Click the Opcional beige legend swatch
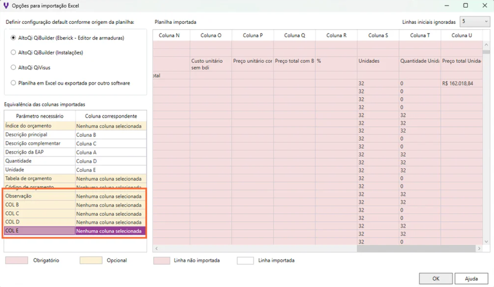Viewport: 494px width, 287px height. tap(91, 261)
